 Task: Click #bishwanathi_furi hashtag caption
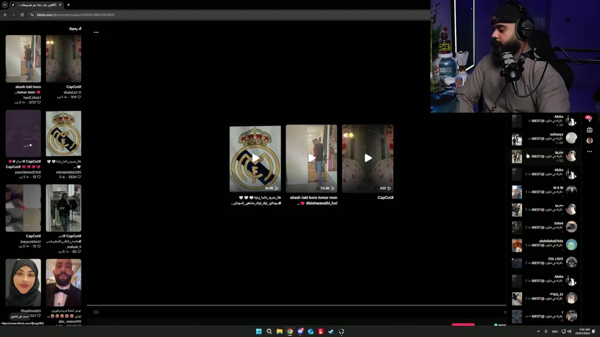(322, 203)
